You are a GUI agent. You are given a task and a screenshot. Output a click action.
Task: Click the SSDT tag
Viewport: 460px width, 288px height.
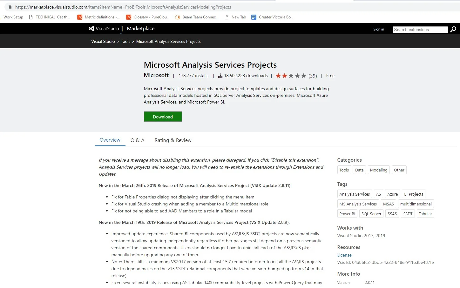tap(408, 214)
